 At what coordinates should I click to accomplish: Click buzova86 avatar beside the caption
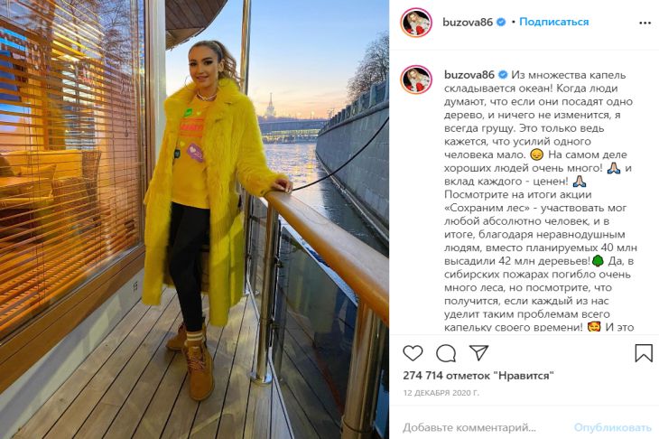(x=416, y=79)
